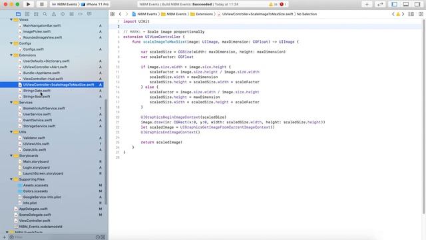
Task: Click NIBM Events project in jump bar
Action: [x=144, y=14]
